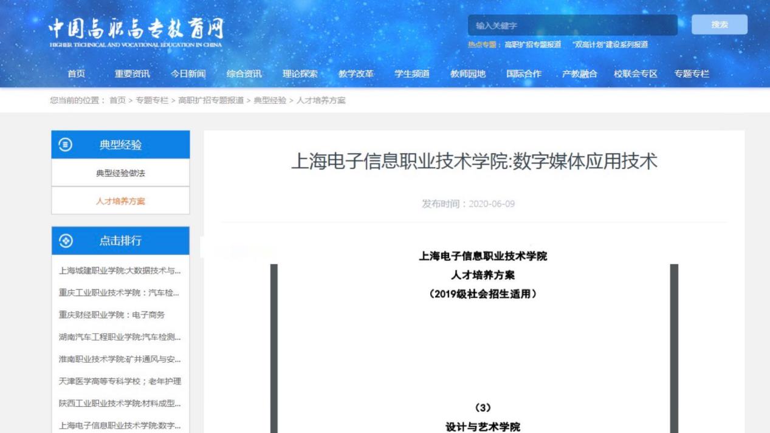Screen dimensions: 770x433
Task: Click the 点击排行 ranking icon in sidebar header
Action: point(66,240)
